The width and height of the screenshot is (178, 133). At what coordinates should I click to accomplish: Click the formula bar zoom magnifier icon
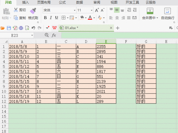(47, 35)
